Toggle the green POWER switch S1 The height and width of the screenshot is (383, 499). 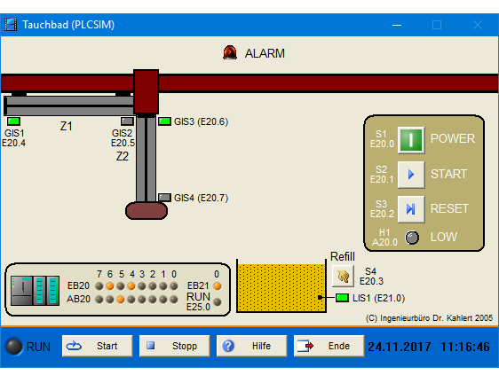(x=411, y=140)
